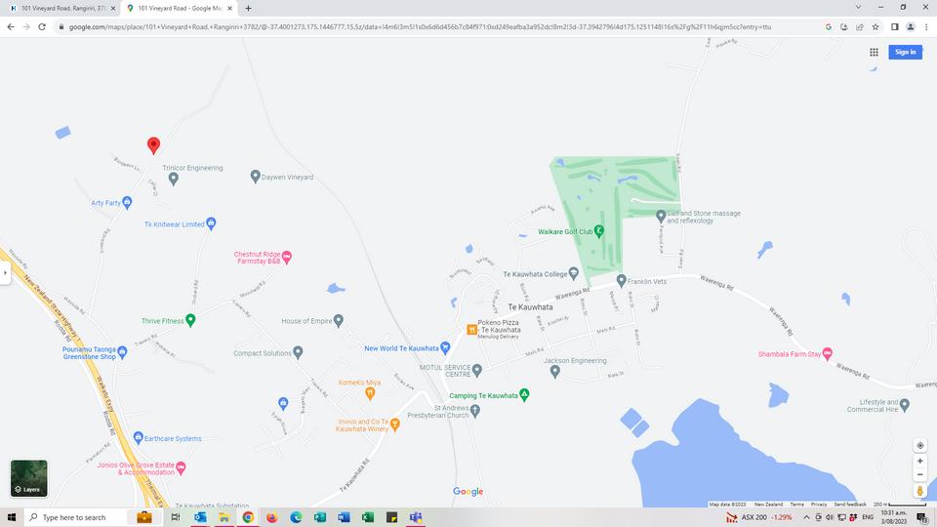Close the Google Maps browser tab

click(x=229, y=9)
